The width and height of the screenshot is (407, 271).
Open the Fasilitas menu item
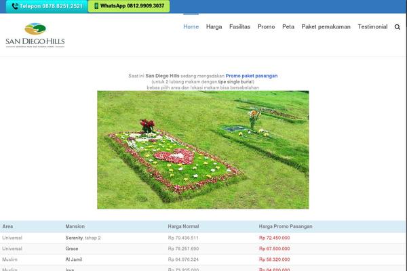click(239, 26)
